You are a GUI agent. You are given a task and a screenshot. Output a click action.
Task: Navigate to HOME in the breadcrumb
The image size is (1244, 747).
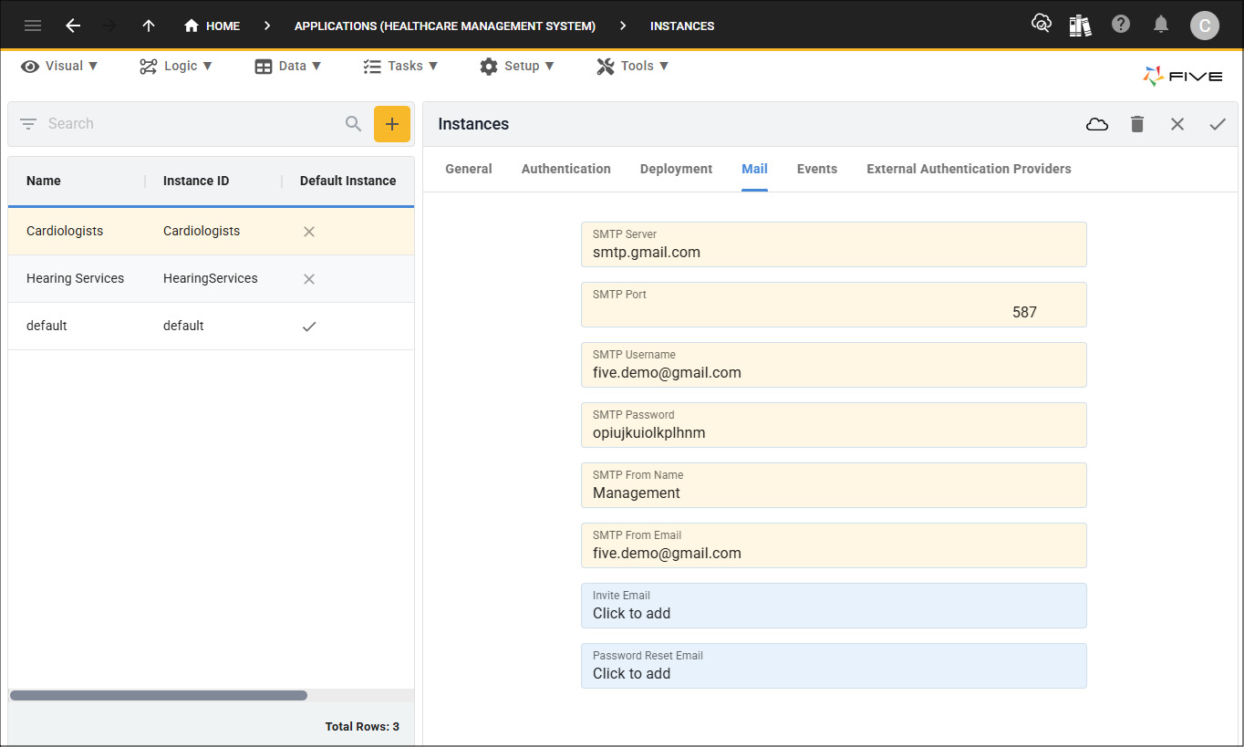212,26
